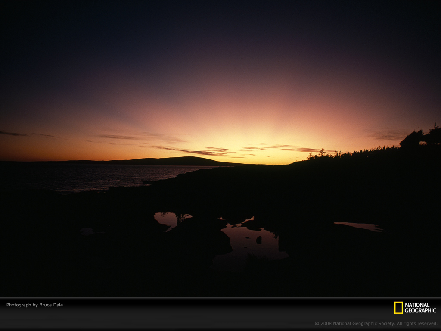Click the 'NATIONAL GEOGRAPHIC' wordmark text
Viewport: 441px width, 331px height.
tap(420, 308)
